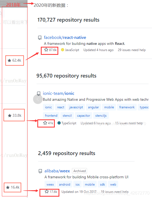152x198 pixels.
Task: Select the 'weex' topic tag
Action: [50, 184]
